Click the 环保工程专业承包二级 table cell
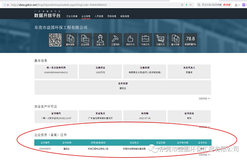The image size is (247, 160). (98, 149)
